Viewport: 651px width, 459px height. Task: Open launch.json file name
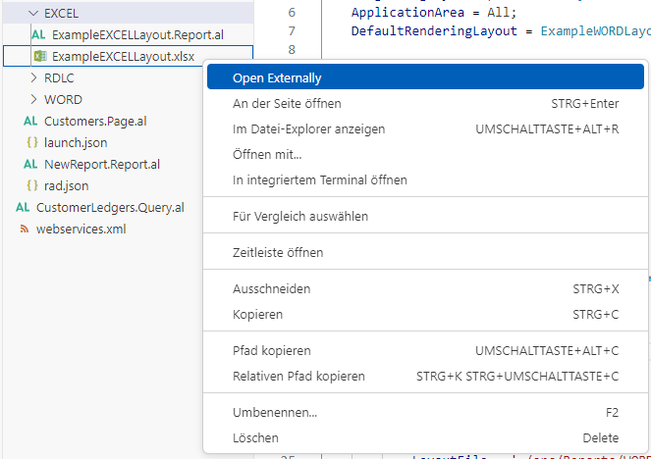76,142
